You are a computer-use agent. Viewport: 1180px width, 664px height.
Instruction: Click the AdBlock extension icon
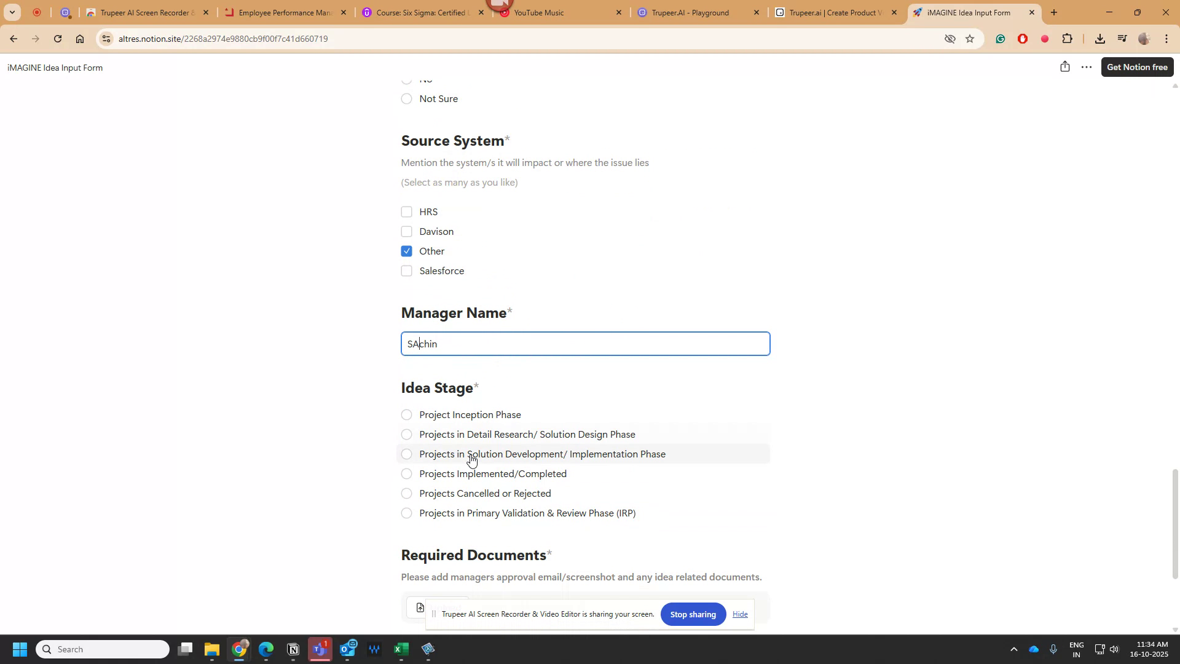pyautogui.click(x=1022, y=38)
